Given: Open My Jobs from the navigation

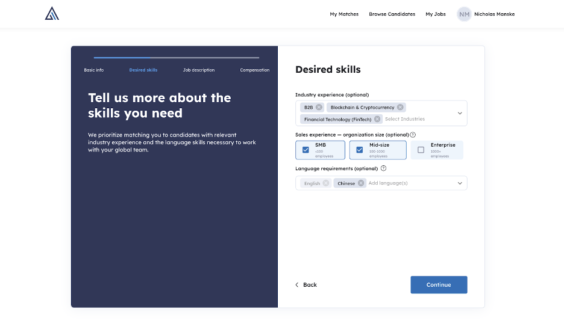Looking at the screenshot, I should coord(436,14).
